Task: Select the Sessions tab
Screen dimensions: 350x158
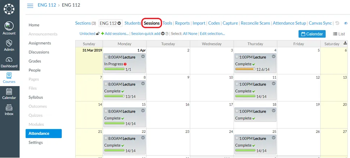Action: pyautogui.click(x=151, y=23)
